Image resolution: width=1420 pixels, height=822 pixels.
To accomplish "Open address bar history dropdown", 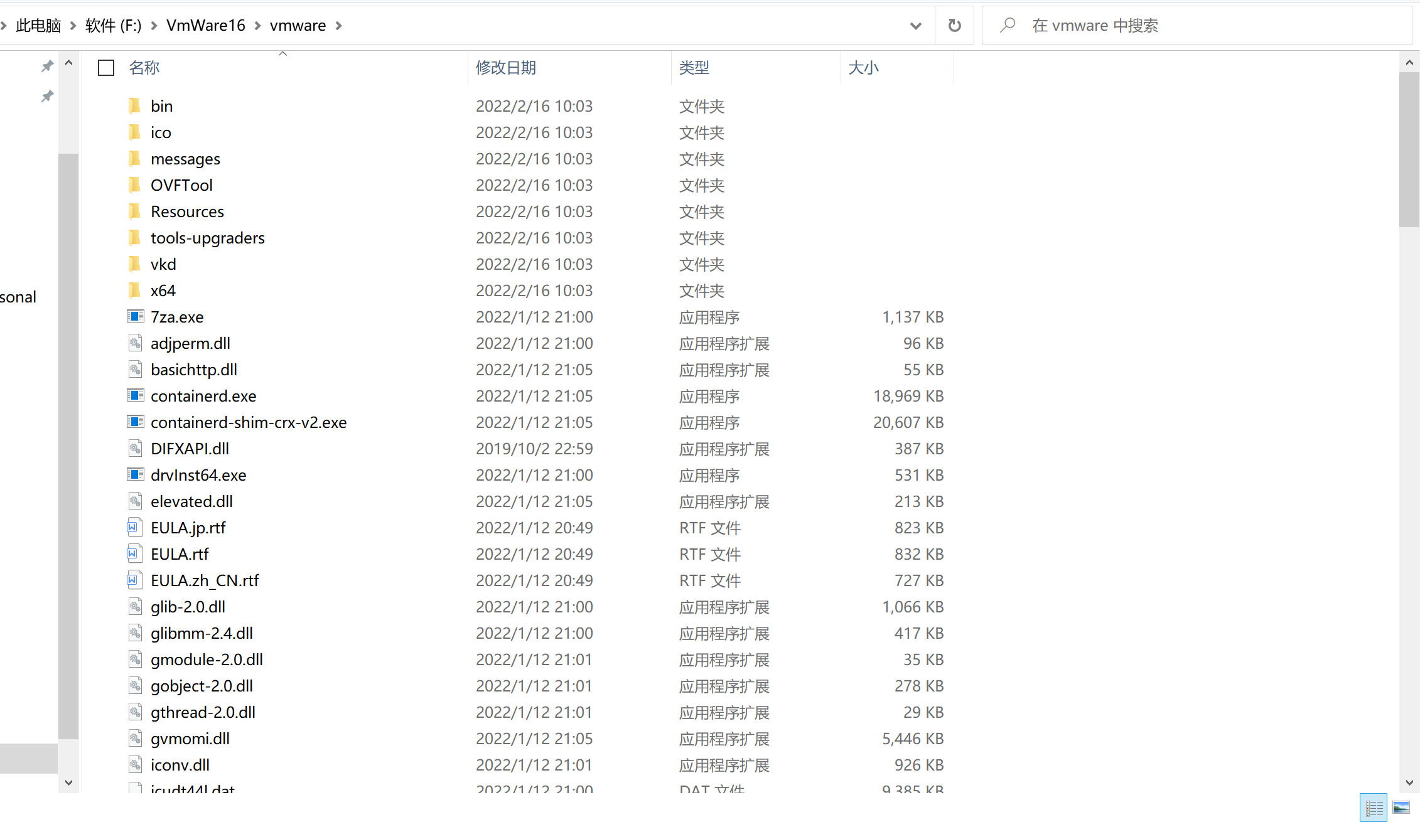I will [915, 26].
